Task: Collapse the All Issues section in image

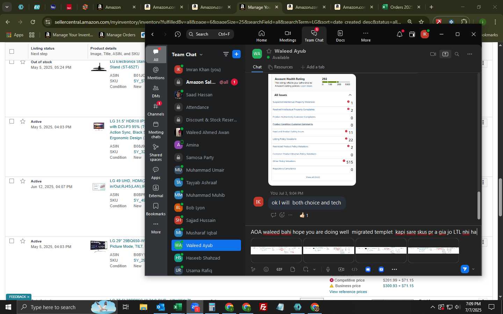Action: 350,95
